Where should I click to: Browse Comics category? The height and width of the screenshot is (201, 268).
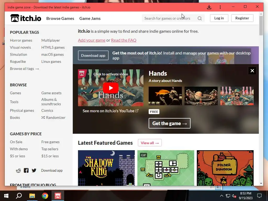tap(47, 110)
